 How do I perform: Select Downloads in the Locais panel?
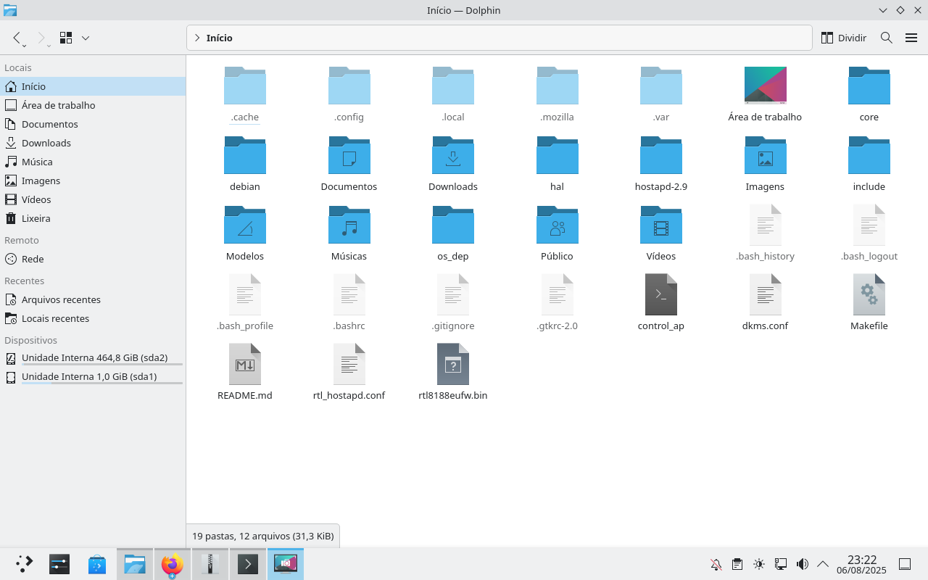pyautogui.click(x=46, y=143)
